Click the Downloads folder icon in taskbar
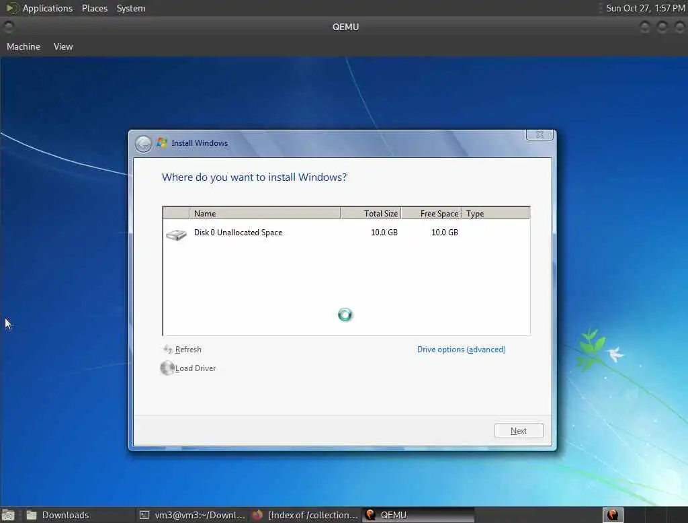 click(x=32, y=515)
